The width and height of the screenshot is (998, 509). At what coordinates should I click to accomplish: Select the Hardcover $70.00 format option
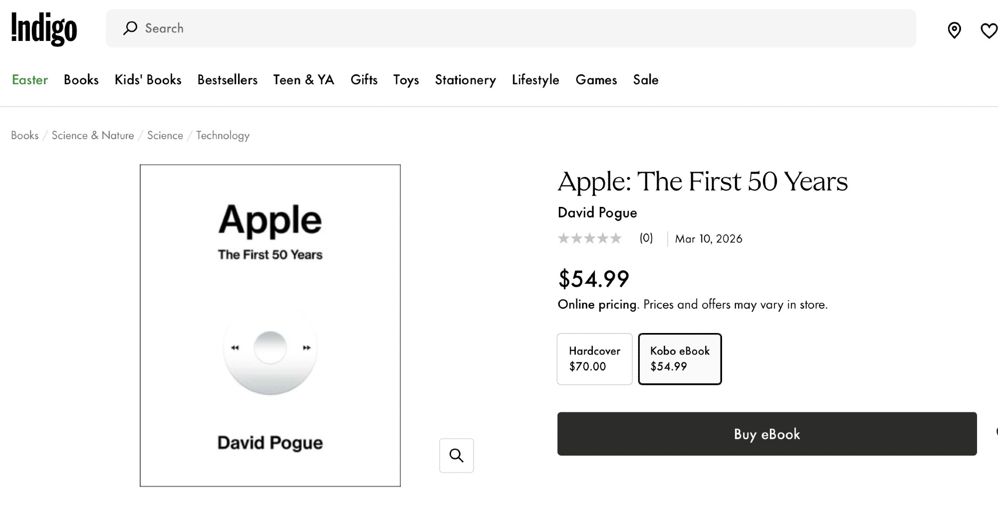pyautogui.click(x=594, y=359)
